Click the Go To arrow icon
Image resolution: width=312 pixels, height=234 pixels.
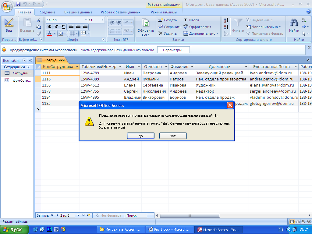304,27
